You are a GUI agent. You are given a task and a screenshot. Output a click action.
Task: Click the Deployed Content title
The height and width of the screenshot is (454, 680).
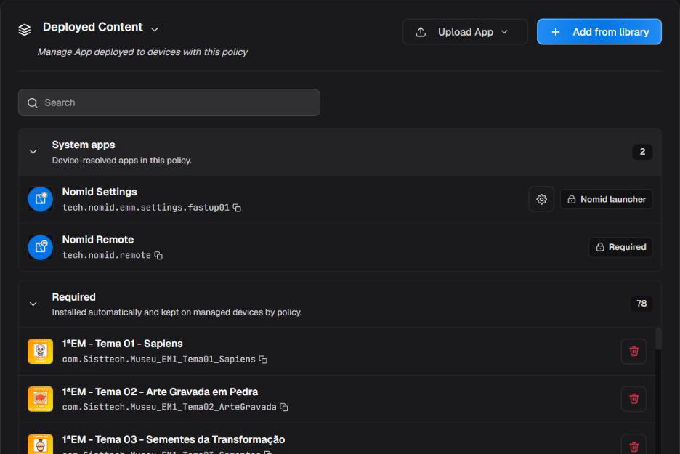click(93, 27)
